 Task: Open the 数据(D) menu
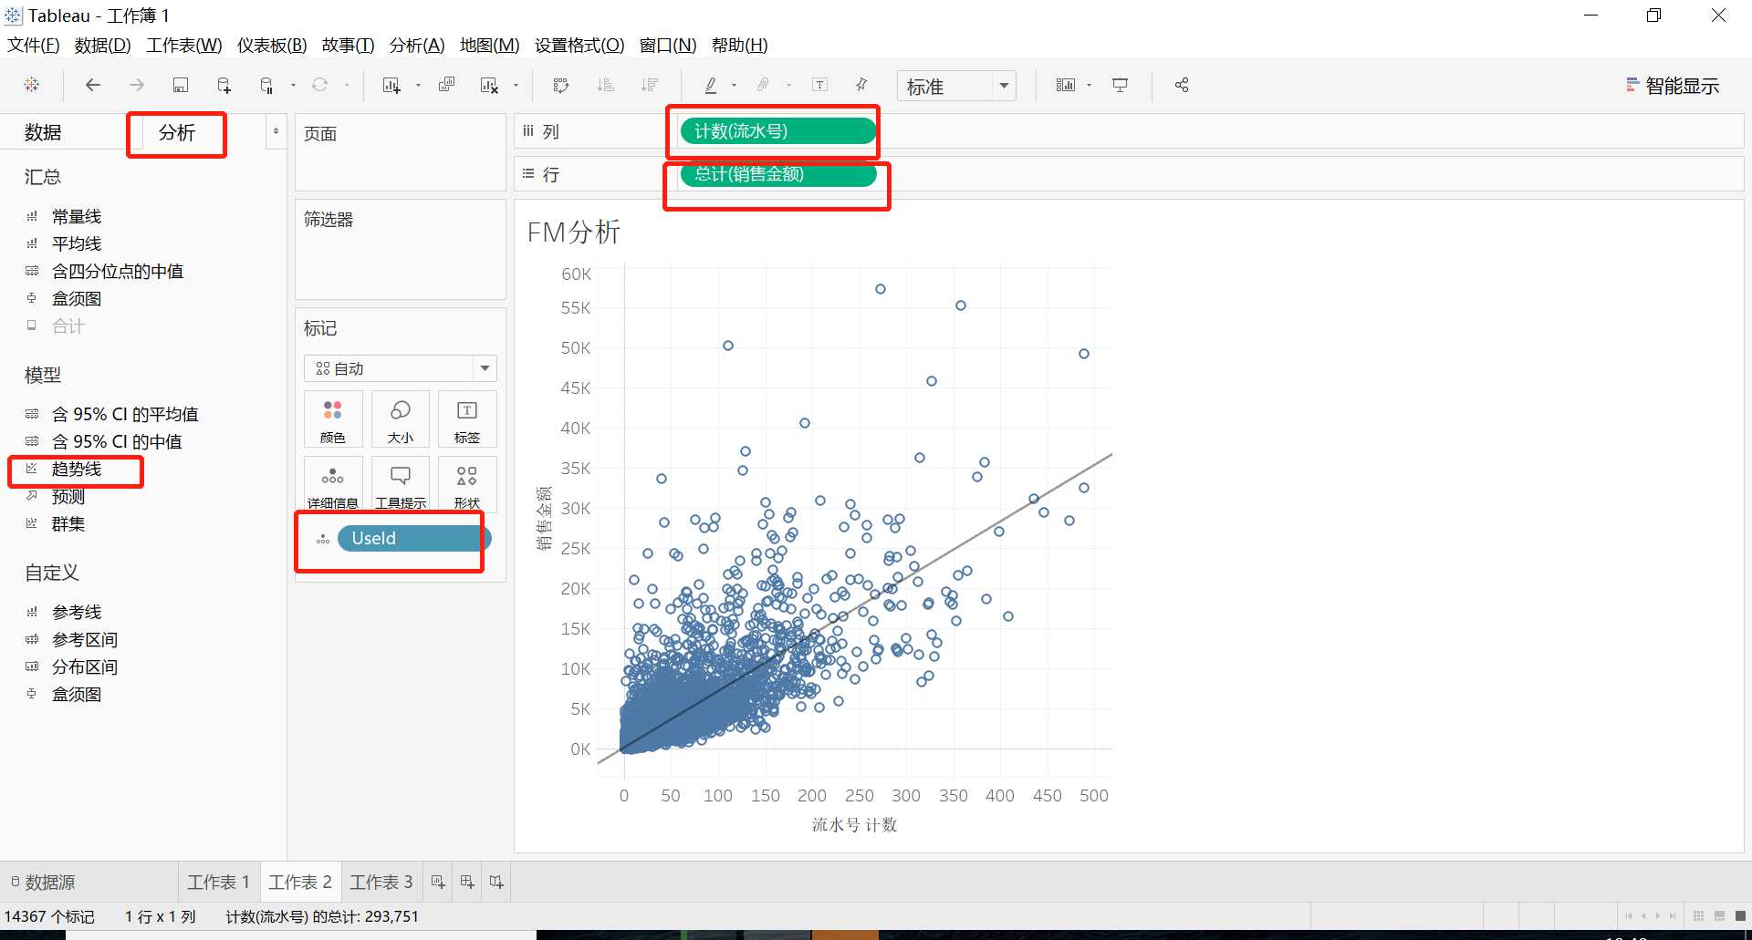coord(102,45)
